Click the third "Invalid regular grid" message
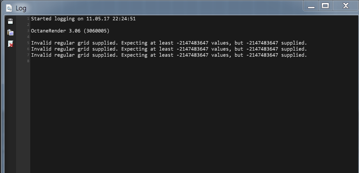This screenshot has height=173, width=359. pos(169,55)
